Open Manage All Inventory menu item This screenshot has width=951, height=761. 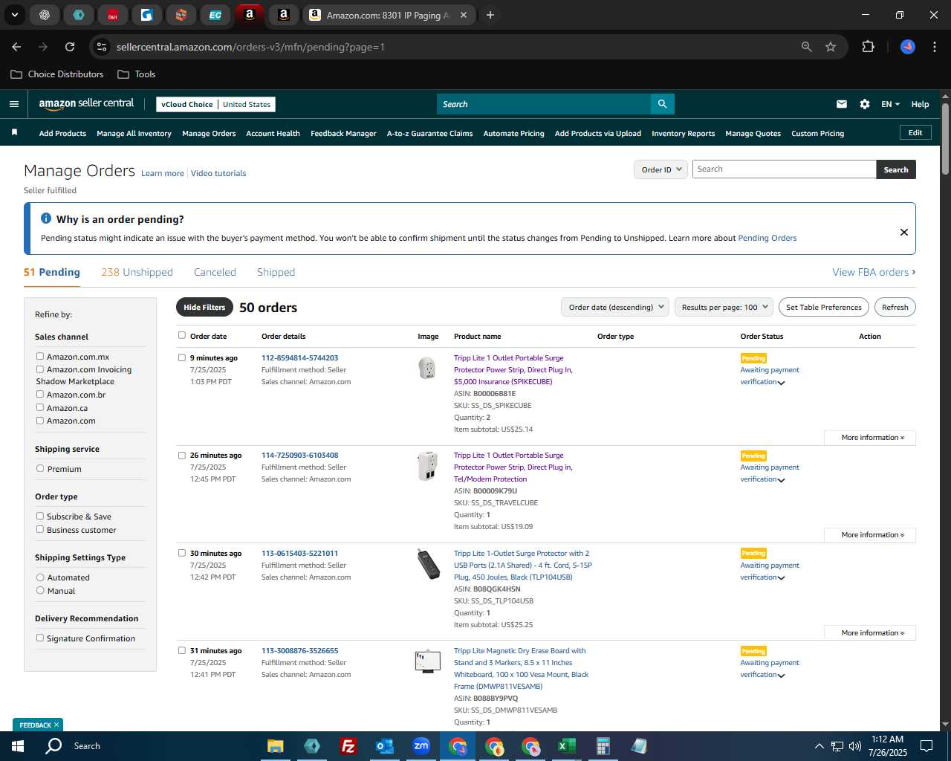pyautogui.click(x=134, y=134)
